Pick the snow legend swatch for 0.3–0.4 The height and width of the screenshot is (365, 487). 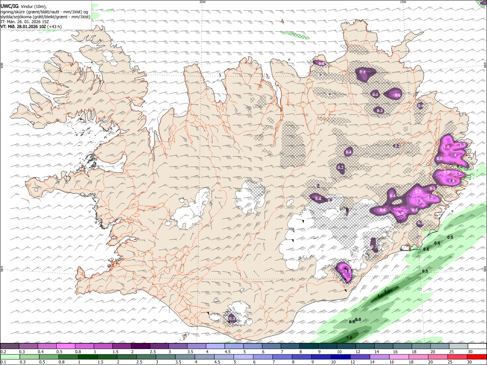28,346
